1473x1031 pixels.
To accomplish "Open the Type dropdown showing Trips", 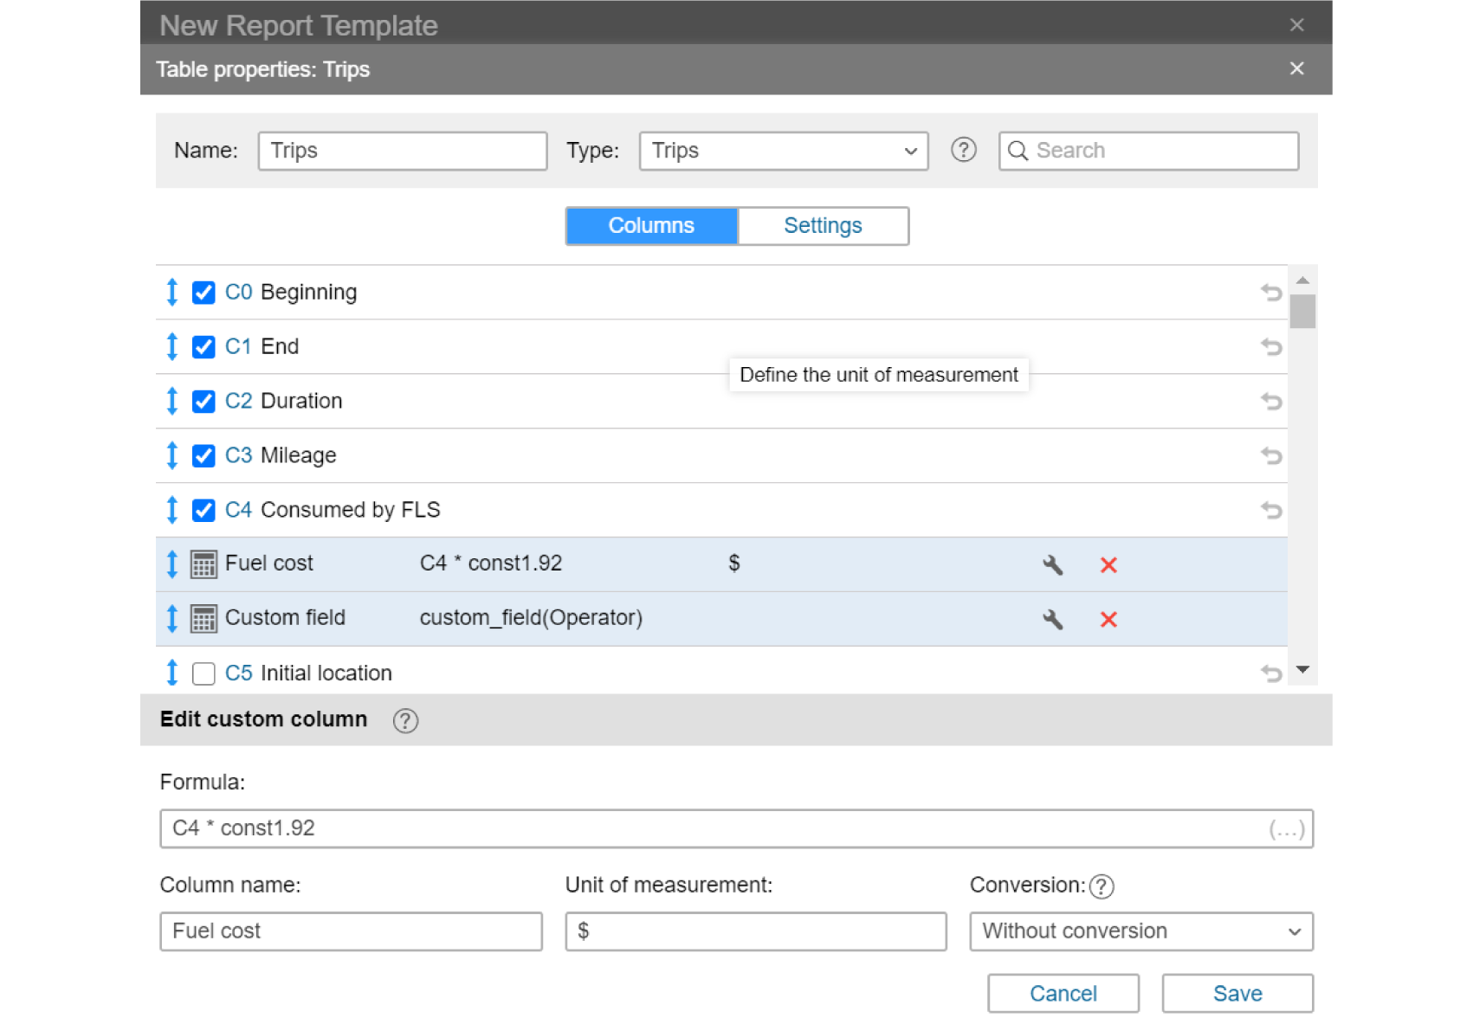I will click(783, 151).
